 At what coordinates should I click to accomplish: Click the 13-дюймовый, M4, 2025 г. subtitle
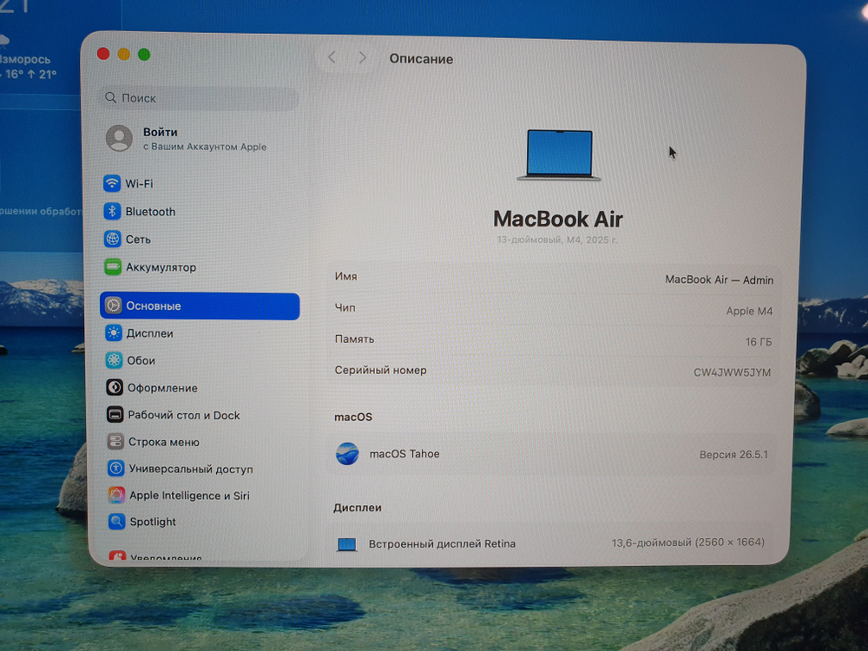point(557,240)
